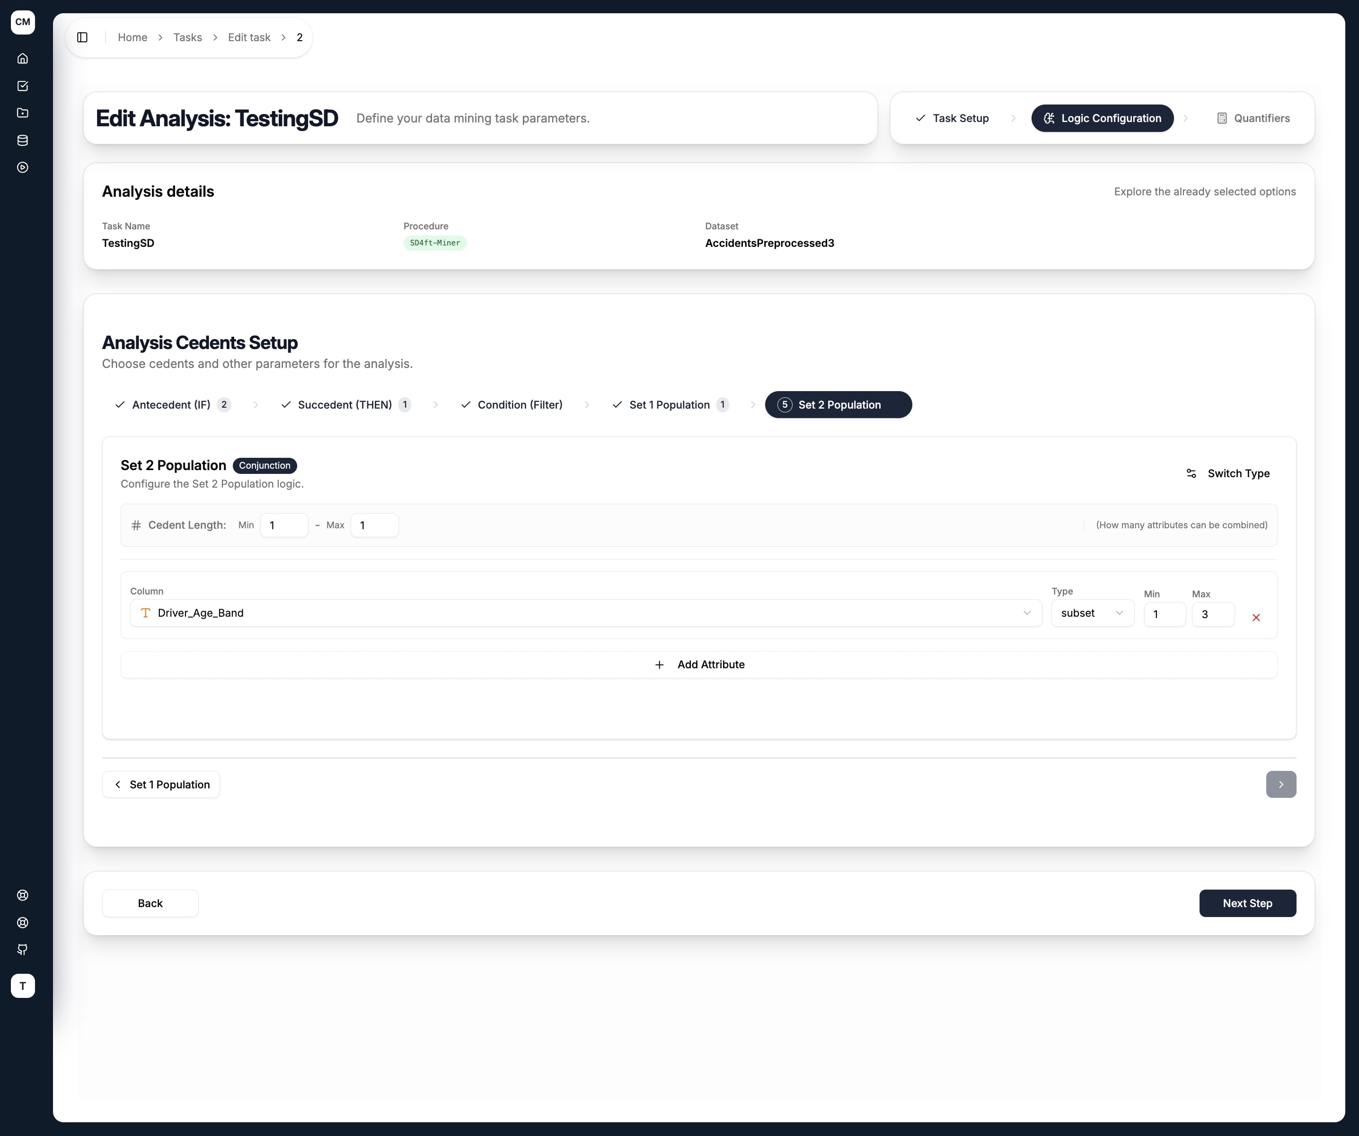Switch to the Set 1 Population tab

[x=671, y=405]
